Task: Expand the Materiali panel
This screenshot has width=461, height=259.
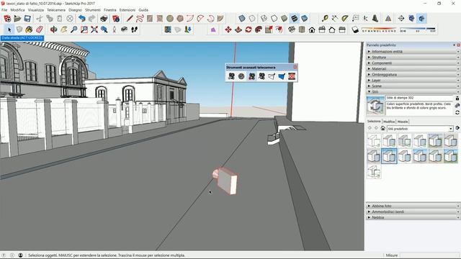Action: (x=413, y=69)
